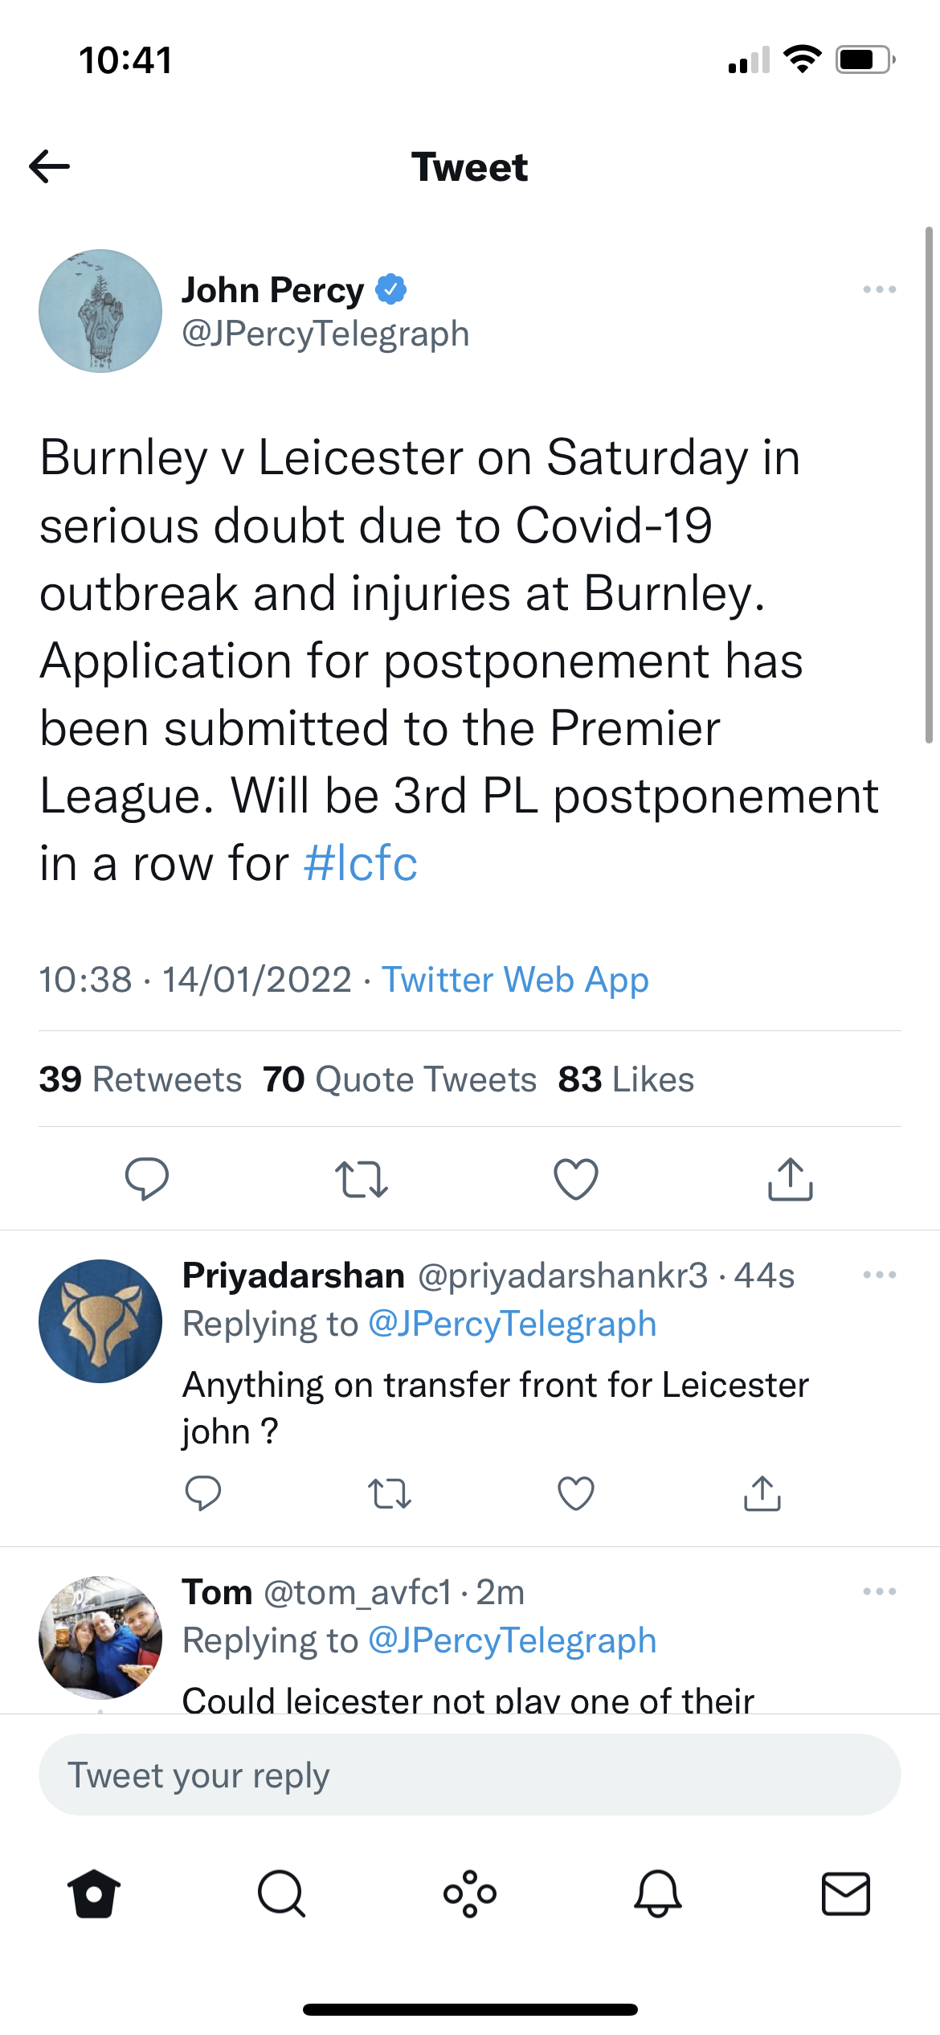Retweet Priyadarshan's reply
Viewport: 940px width, 2035px height.
click(x=390, y=1493)
